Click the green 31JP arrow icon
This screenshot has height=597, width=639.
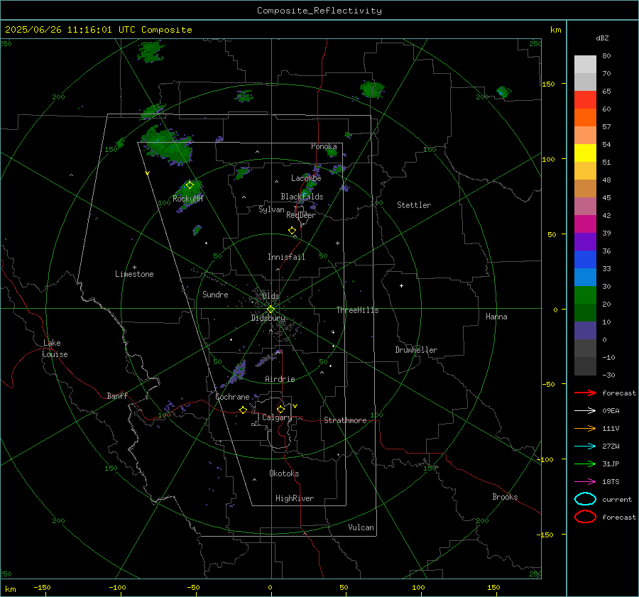click(x=585, y=464)
